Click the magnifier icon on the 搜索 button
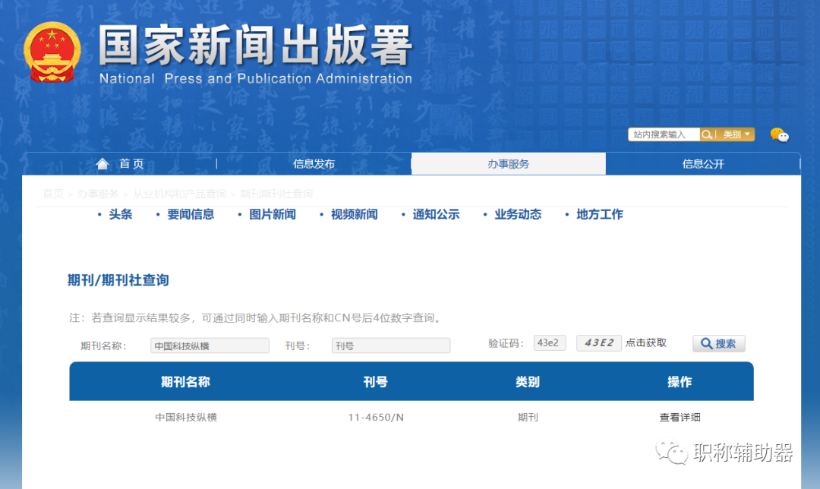Viewport: 820px width, 489px height. point(705,343)
